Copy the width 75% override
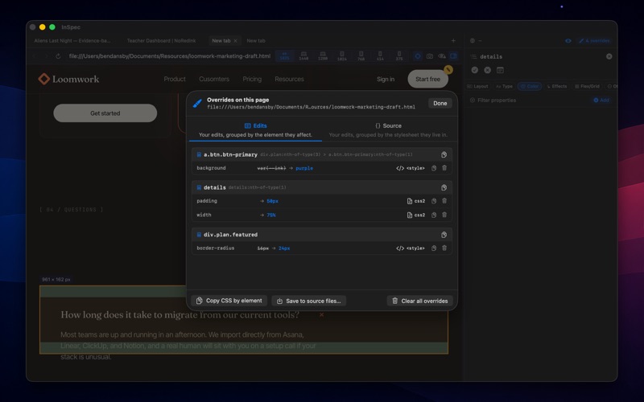Image resolution: width=644 pixels, height=402 pixels. (434, 215)
